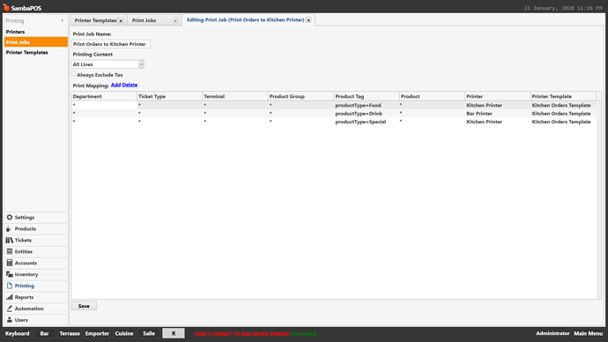Open the Settings gear icon
This screenshot has width=608, height=342.
10,218
